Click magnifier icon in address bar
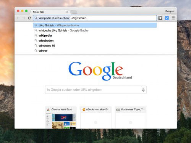This screenshot has height=143, width=191. [36, 18]
